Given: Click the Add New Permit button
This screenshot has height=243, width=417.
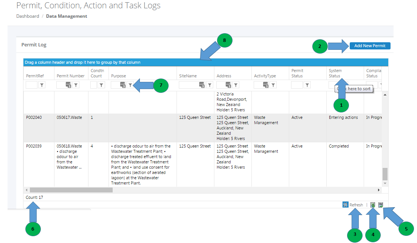Looking at the screenshot, I should pos(370,46).
